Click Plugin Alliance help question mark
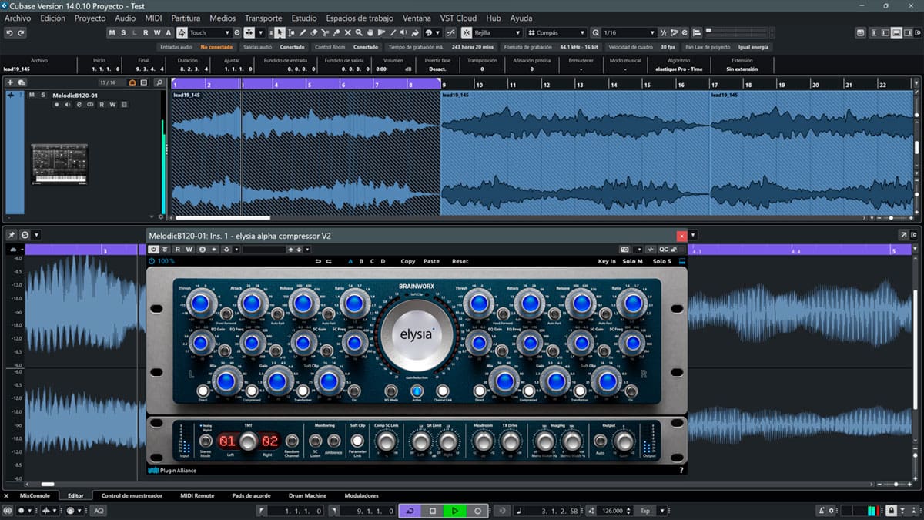This screenshot has height=520, width=924. [x=681, y=470]
